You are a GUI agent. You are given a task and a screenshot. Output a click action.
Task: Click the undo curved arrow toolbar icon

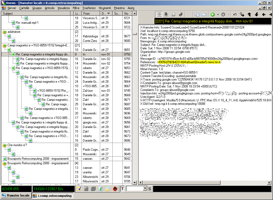235,14
